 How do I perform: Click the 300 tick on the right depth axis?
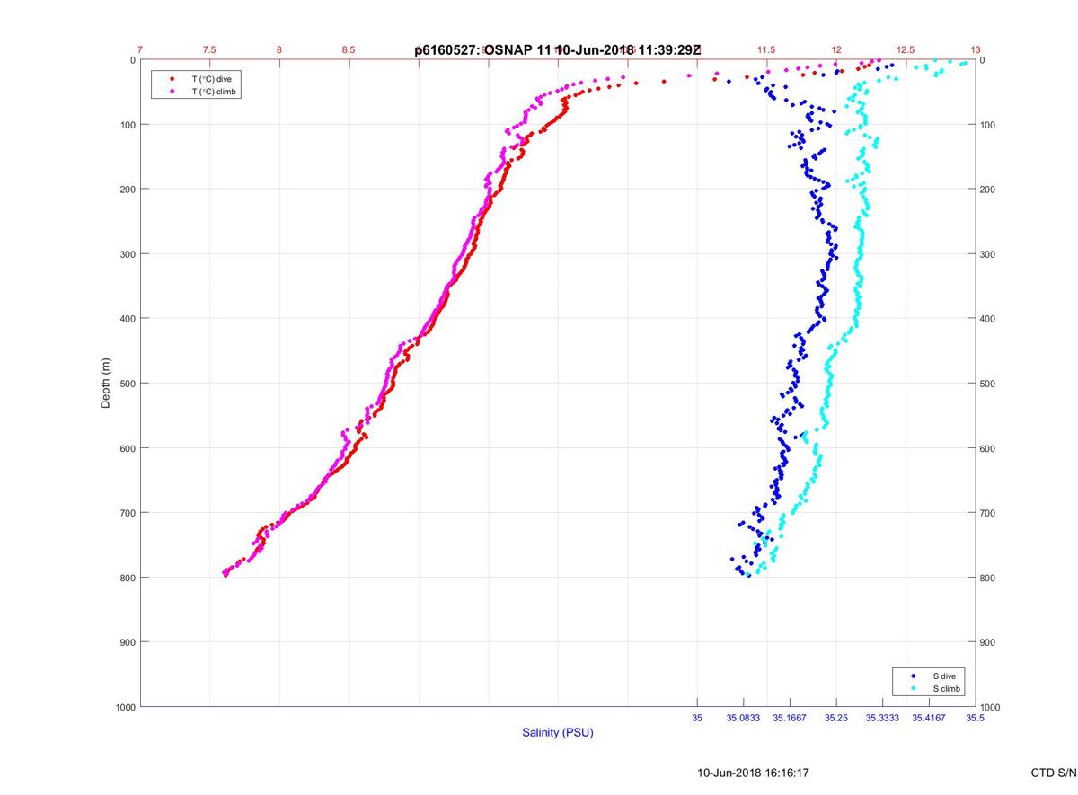988,254
